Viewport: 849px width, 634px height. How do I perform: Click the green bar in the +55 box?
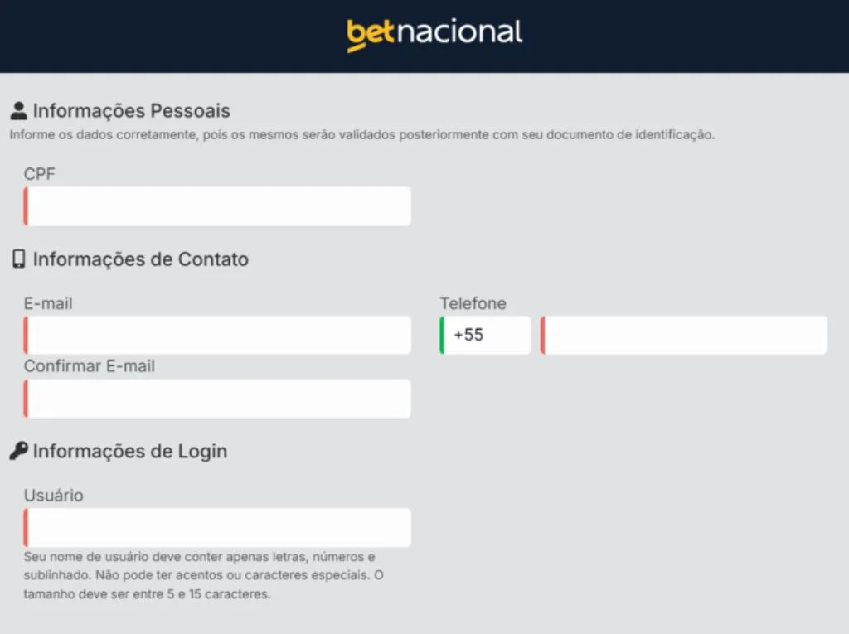point(443,335)
